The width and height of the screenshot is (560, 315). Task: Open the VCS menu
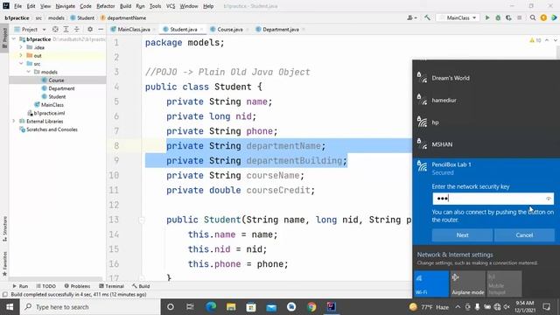pyautogui.click(x=171, y=6)
